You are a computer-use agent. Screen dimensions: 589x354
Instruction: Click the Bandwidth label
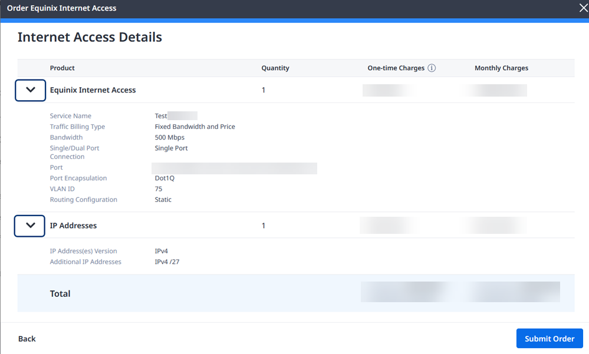tap(66, 137)
